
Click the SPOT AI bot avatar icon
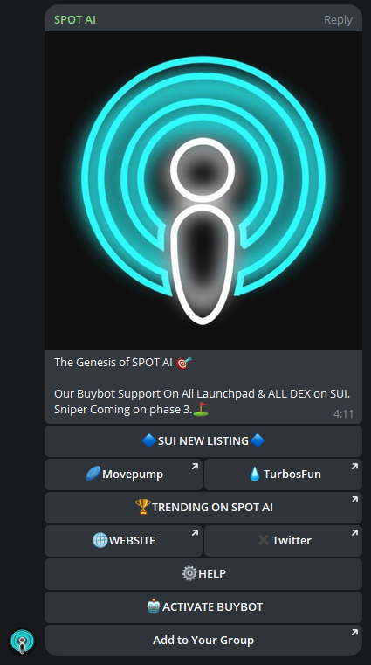click(22, 641)
